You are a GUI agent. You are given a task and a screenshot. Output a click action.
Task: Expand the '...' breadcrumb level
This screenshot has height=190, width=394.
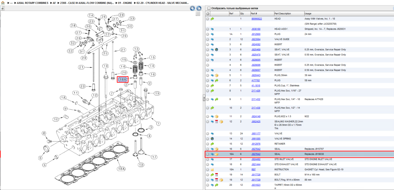11,3
